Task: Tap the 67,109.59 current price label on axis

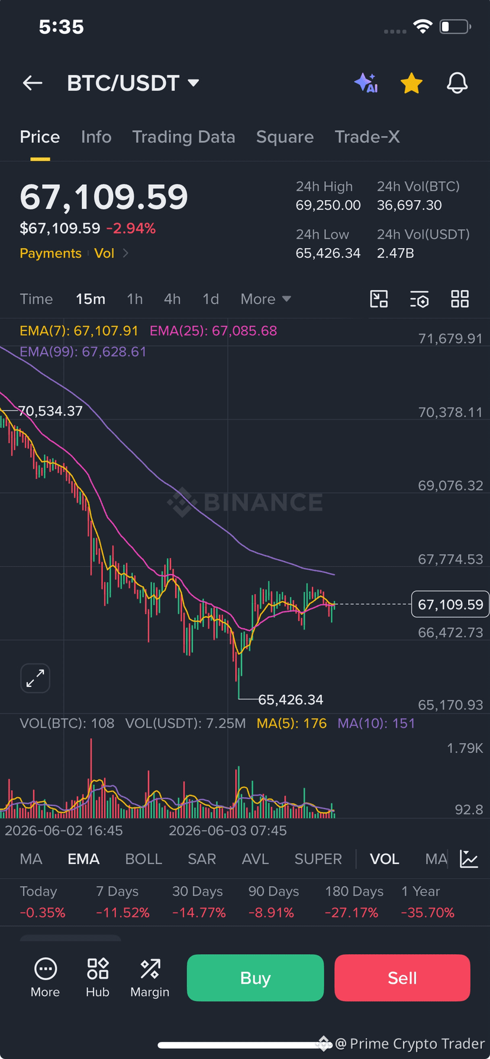Action: [450, 604]
